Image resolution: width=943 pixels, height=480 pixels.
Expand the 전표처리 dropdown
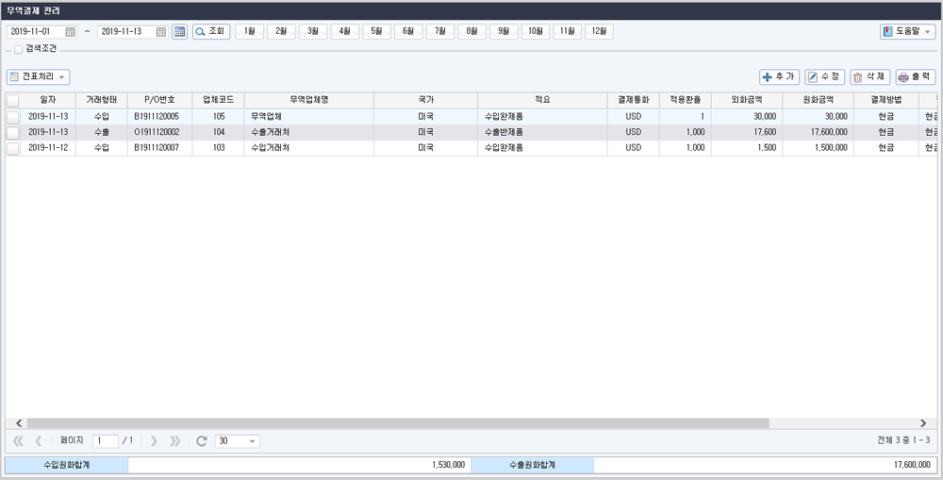click(x=39, y=77)
